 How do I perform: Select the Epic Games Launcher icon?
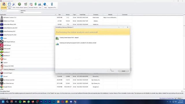[2, 80]
